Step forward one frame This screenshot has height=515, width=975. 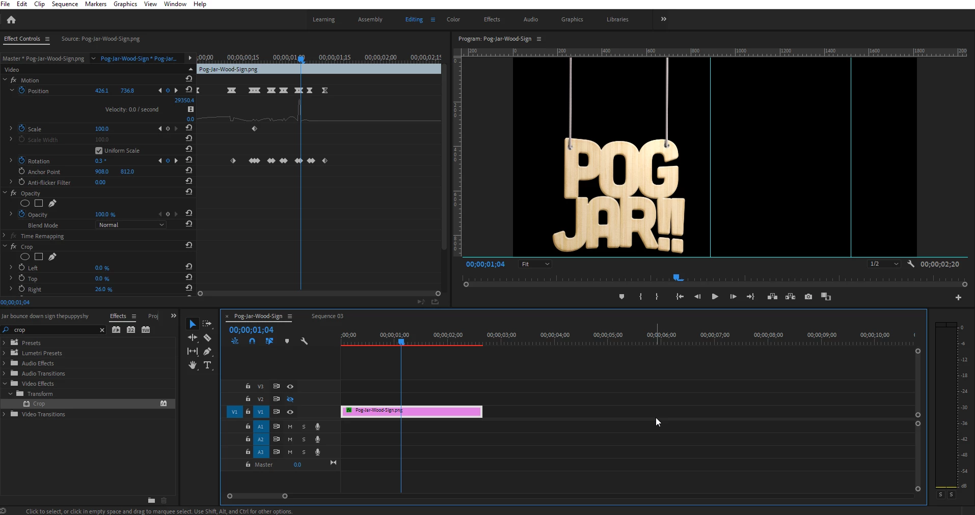[733, 297]
